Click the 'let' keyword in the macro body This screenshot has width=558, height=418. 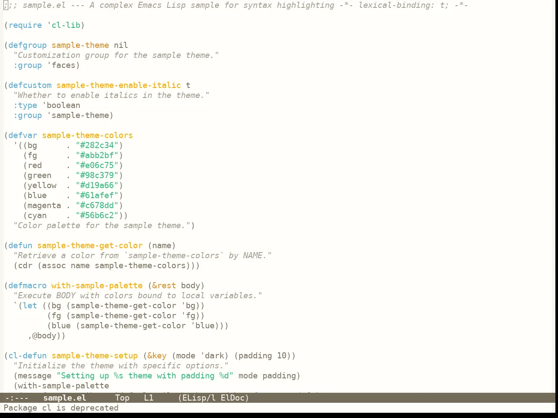[x=30, y=306]
